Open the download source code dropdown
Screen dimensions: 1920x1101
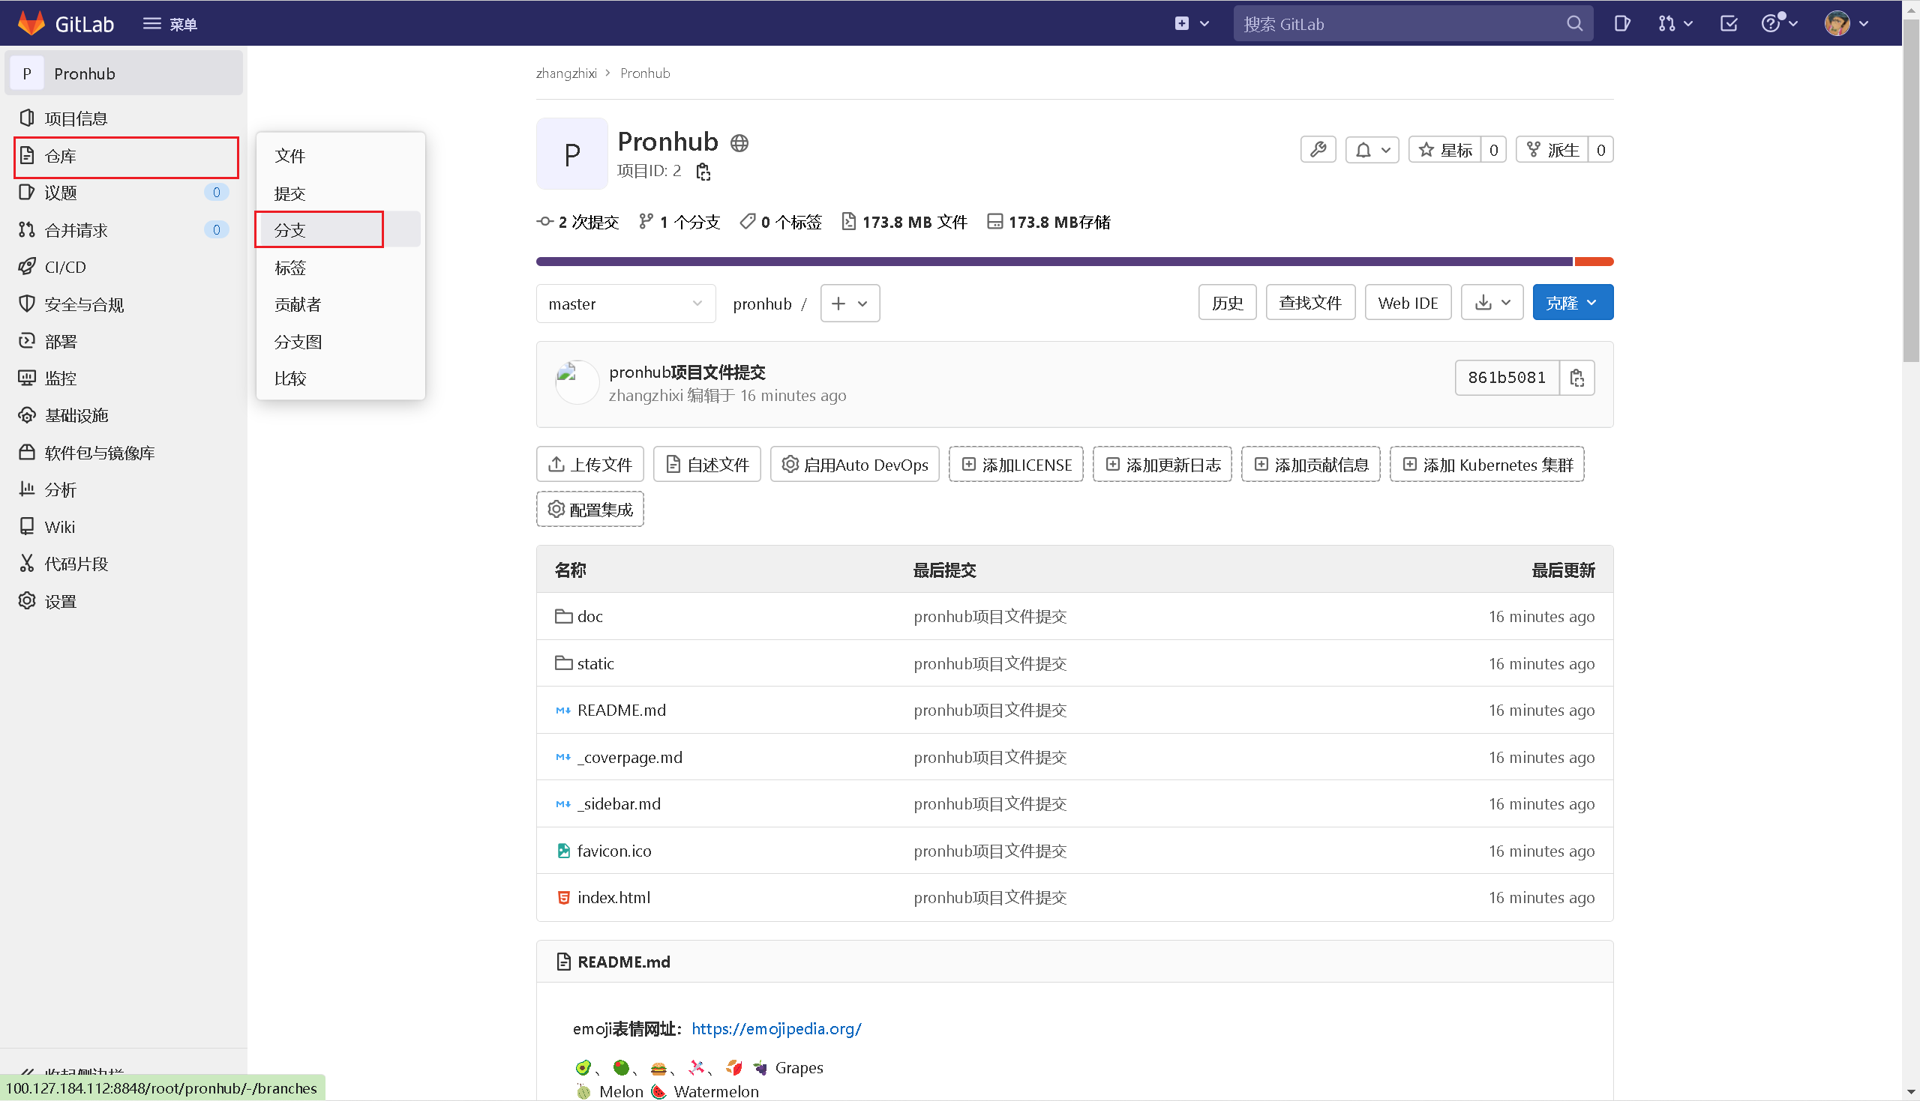1491,303
